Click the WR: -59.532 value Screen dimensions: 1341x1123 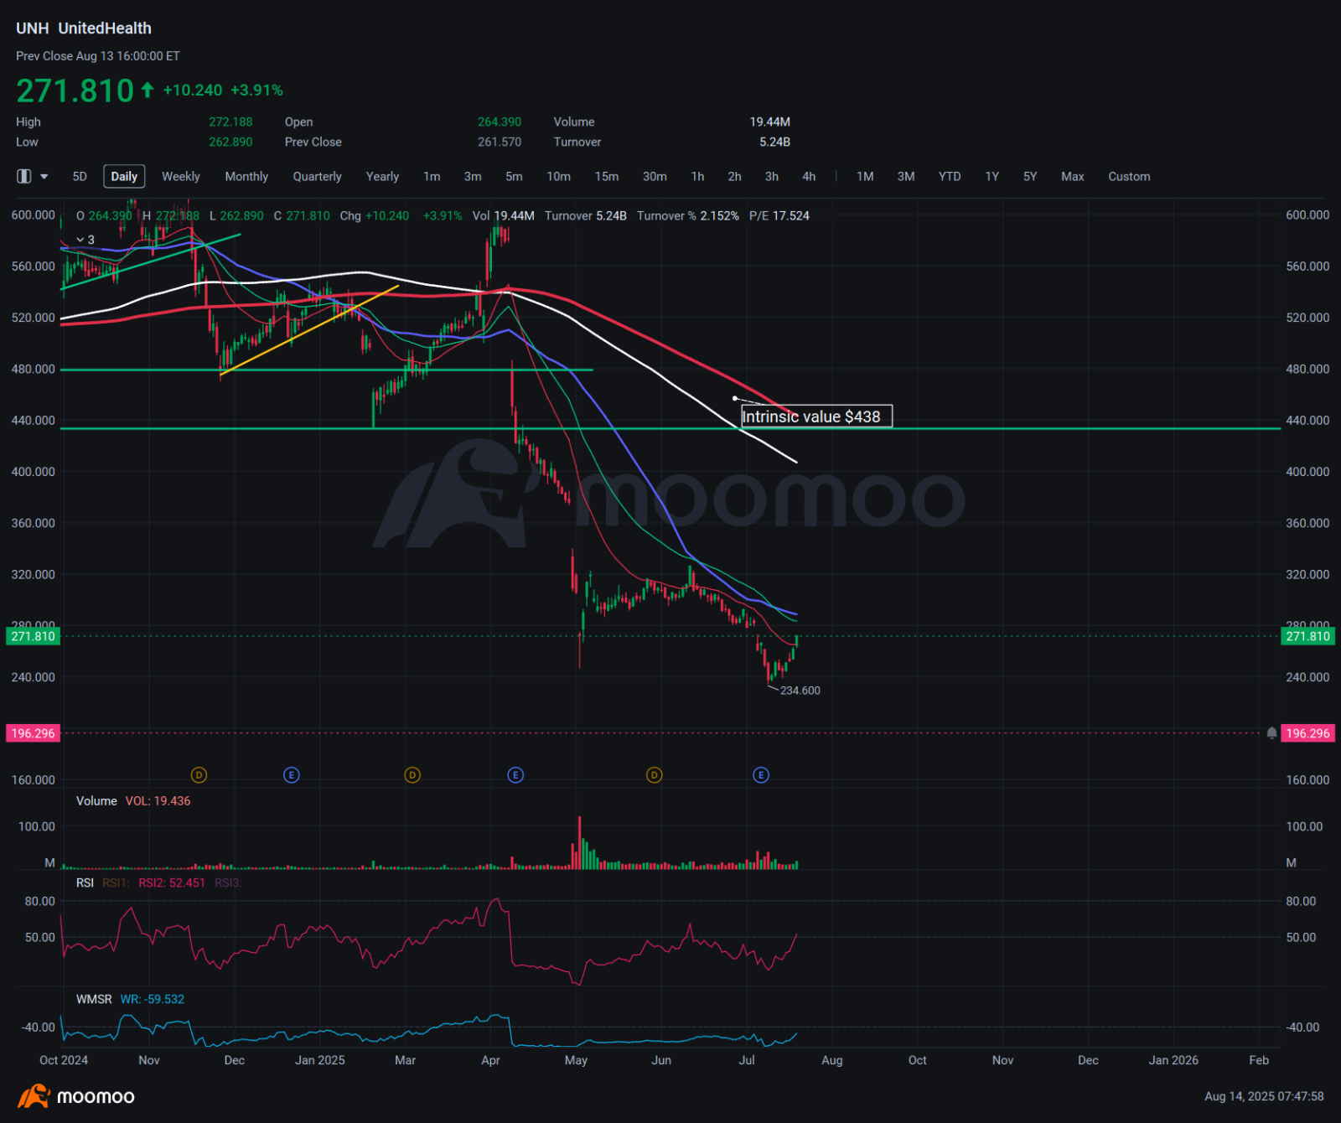click(x=153, y=1000)
